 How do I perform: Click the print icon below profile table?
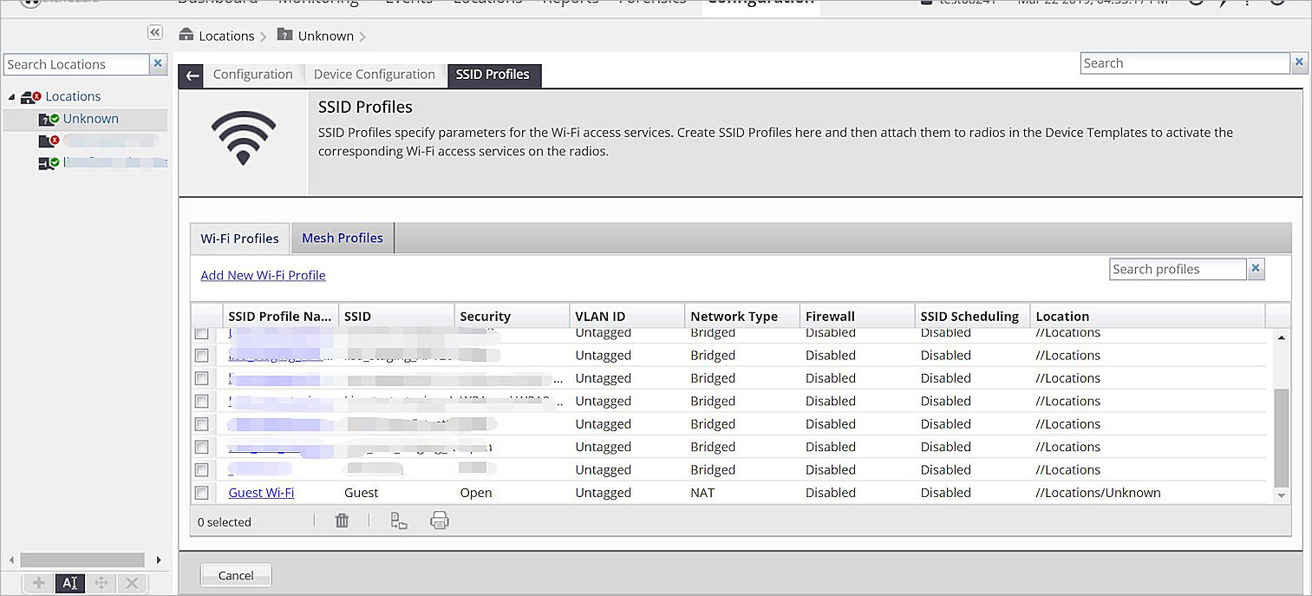click(440, 521)
